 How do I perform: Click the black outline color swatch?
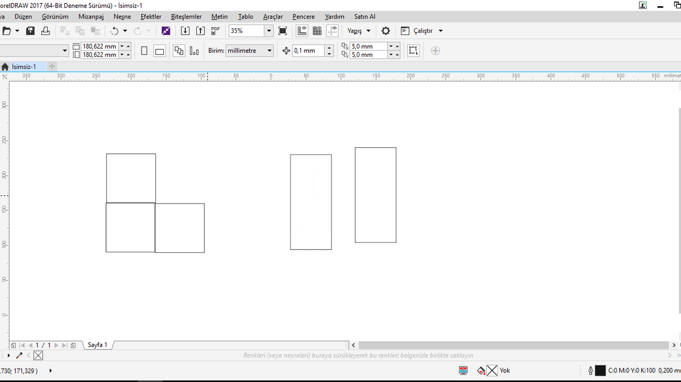click(600, 370)
